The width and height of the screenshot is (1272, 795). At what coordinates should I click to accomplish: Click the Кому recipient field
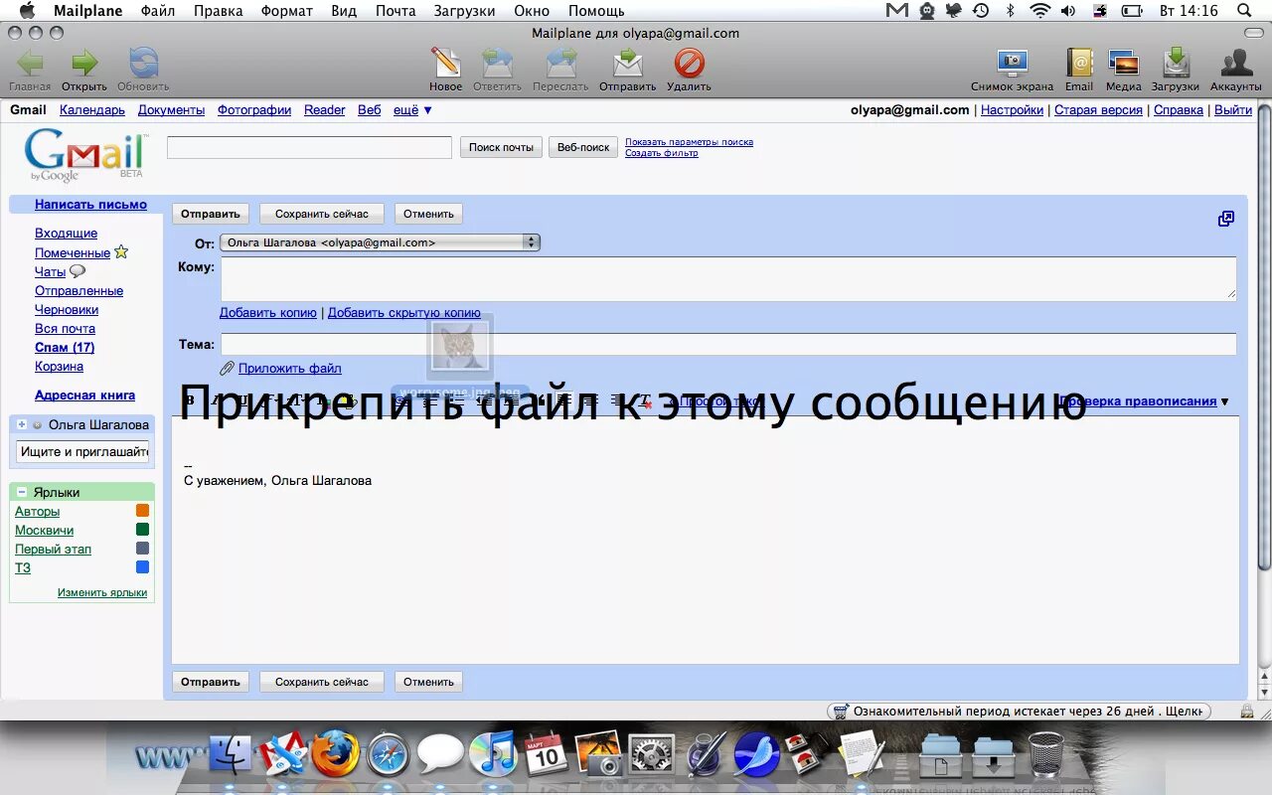728,278
